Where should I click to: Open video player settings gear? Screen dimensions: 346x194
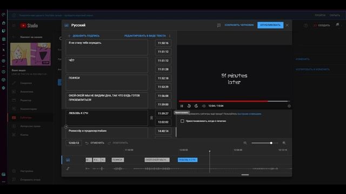click(289, 106)
